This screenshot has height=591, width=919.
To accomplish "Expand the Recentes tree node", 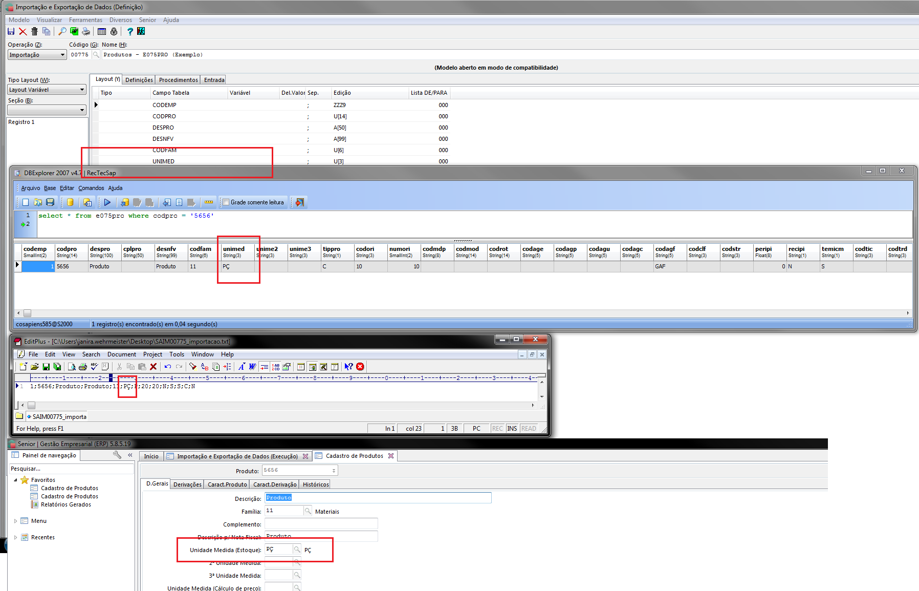I will click(x=15, y=537).
